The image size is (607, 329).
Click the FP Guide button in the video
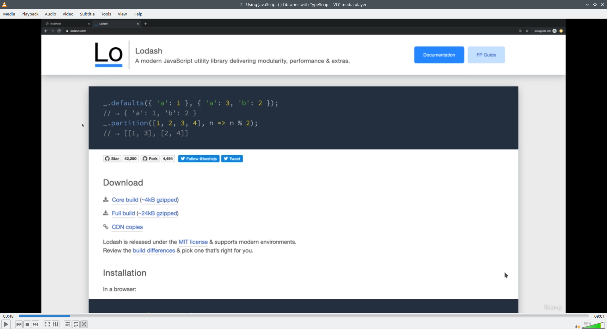click(486, 55)
